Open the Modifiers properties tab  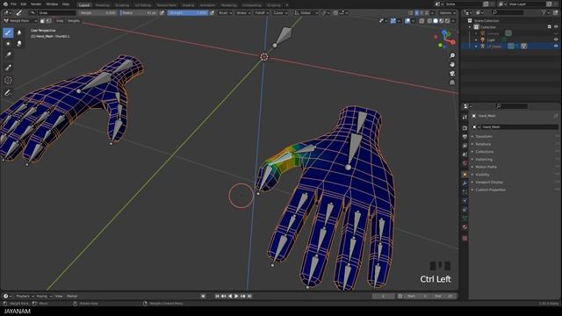[x=465, y=183]
